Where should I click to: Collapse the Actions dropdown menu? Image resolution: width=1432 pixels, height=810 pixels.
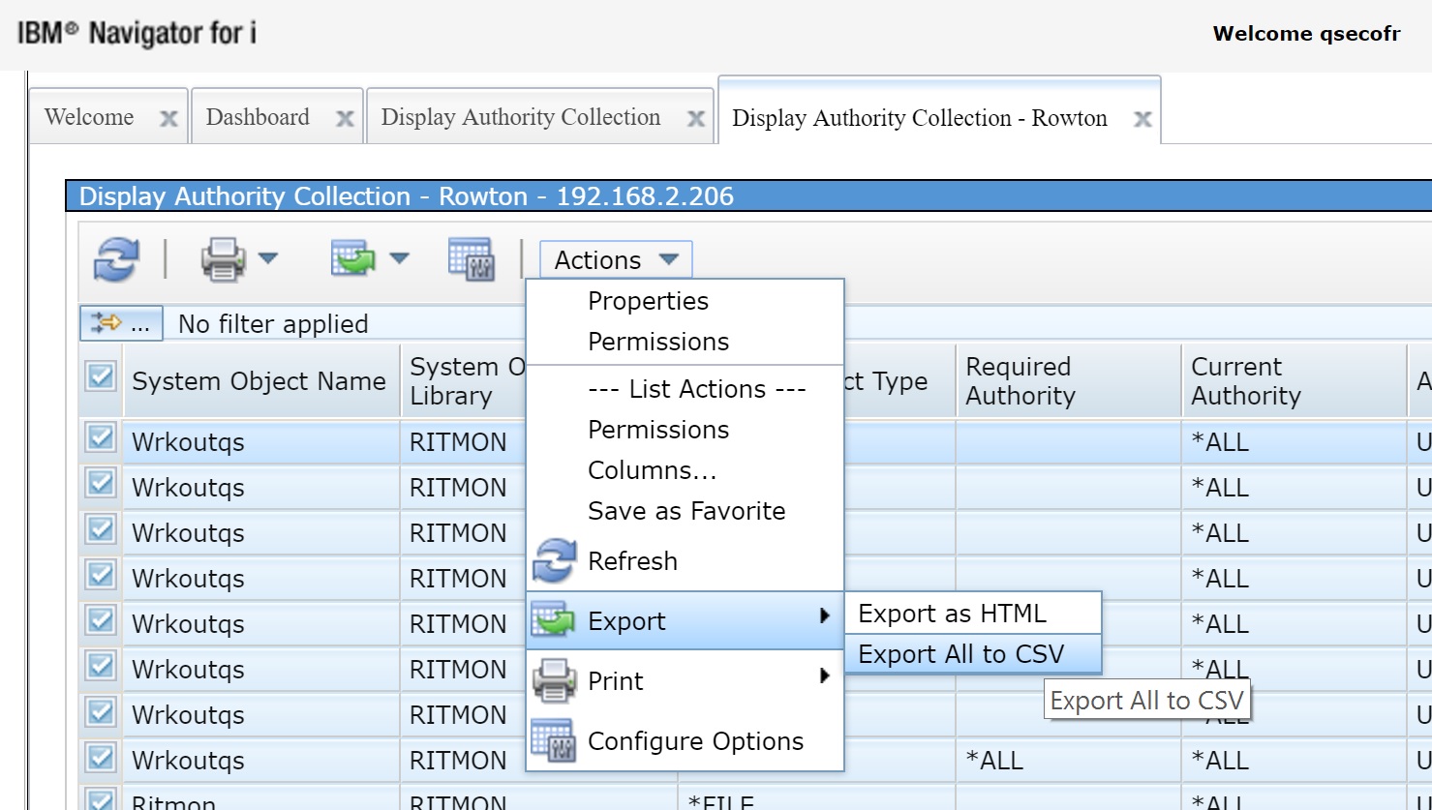coord(616,260)
